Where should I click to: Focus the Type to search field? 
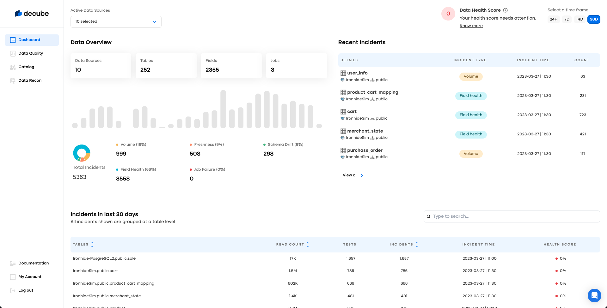tap(512, 216)
